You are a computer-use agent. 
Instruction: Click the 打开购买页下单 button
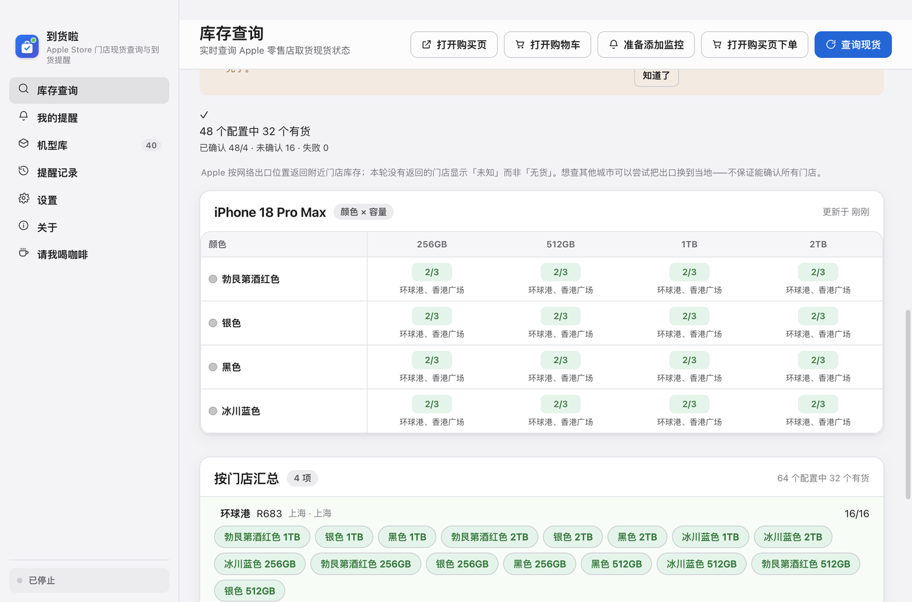754,45
